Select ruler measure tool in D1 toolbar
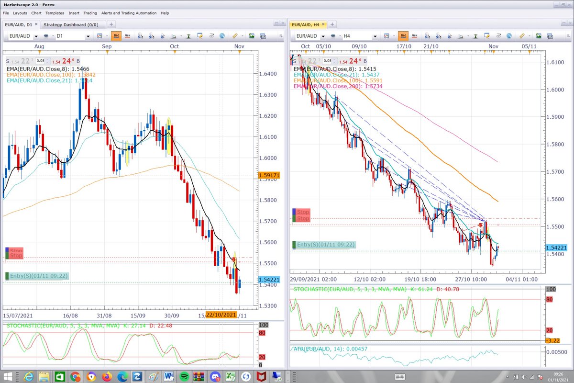Image resolution: width=574 pixels, height=383 pixels. click(x=235, y=36)
